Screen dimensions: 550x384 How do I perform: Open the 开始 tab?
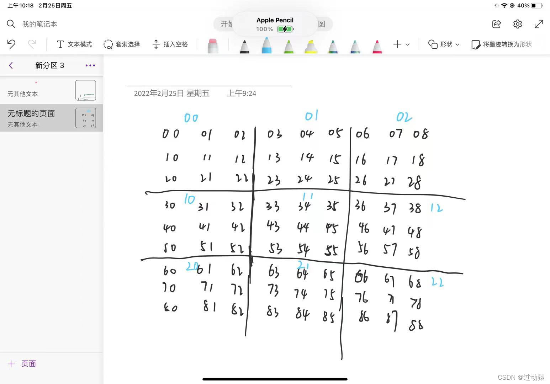(226, 24)
